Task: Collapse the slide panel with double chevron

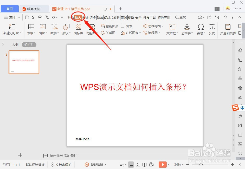Action: tap(3, 45)
